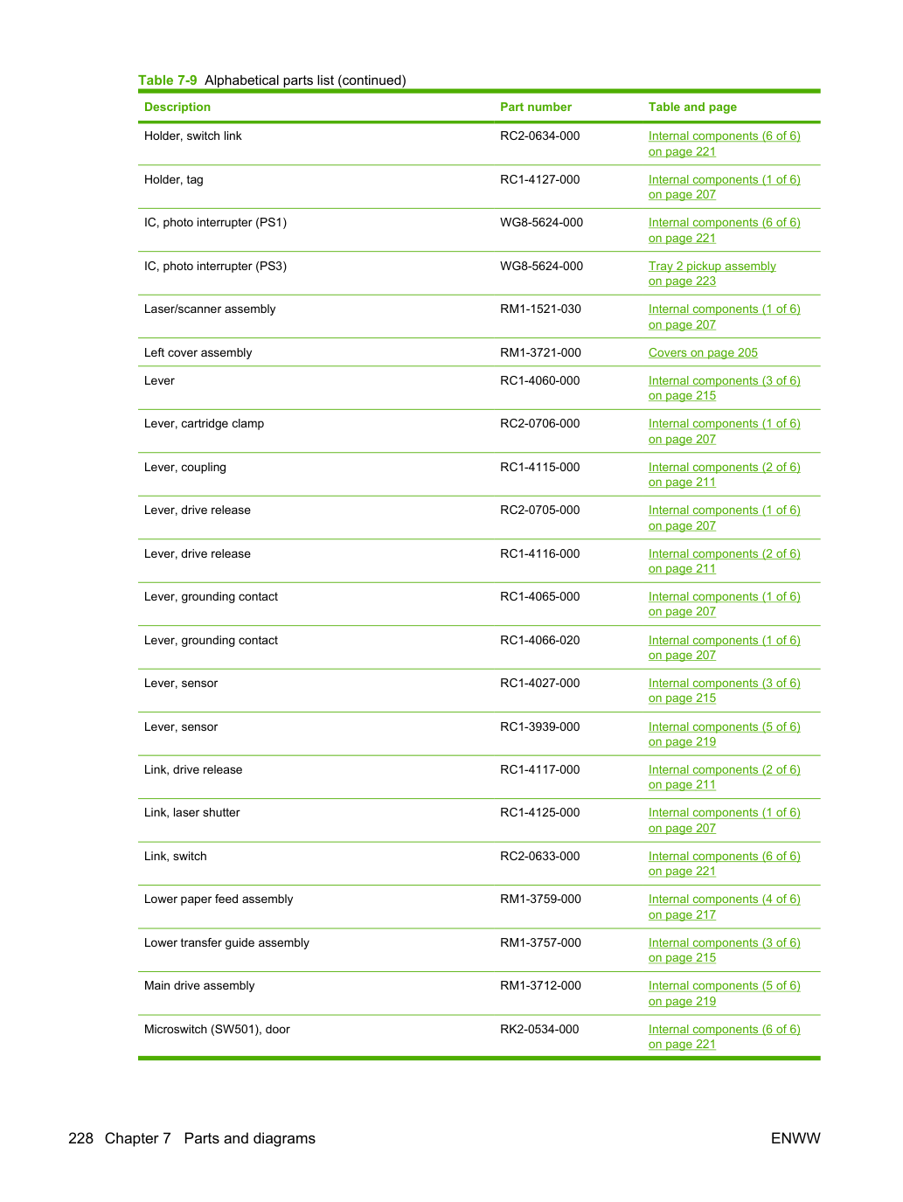Follow Microswitch (SW501), door page link
This screenshot has height=1202, width=903.
click(724, 1037)
